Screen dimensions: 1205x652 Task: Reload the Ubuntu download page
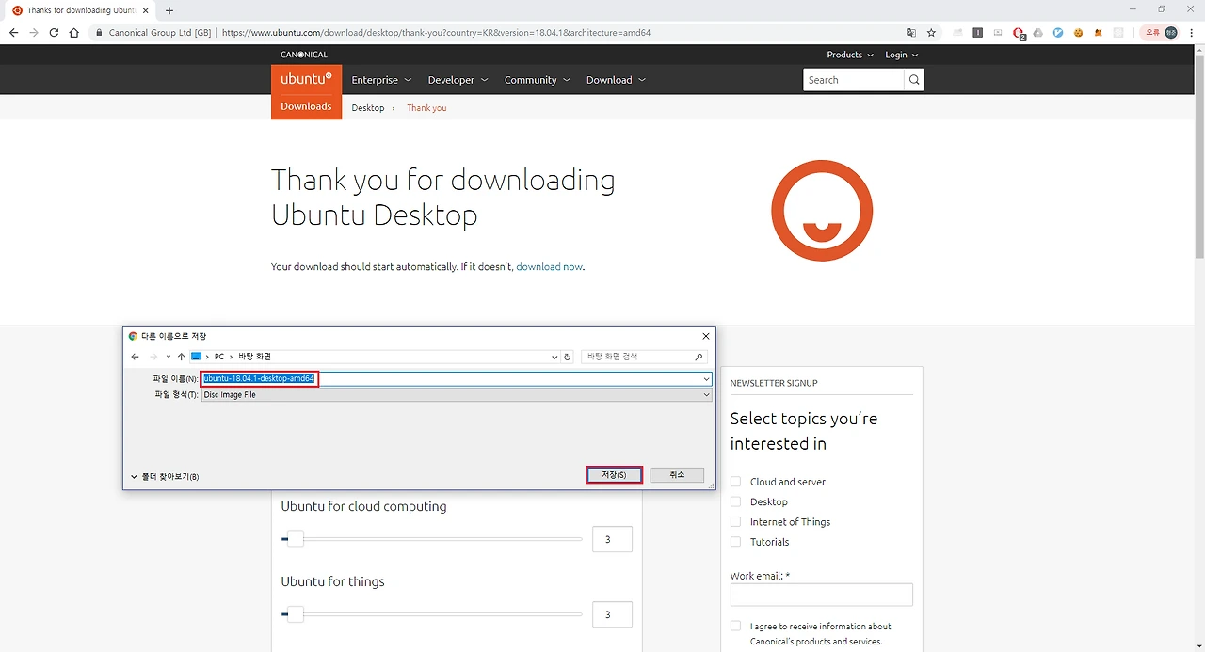[54, 32]
